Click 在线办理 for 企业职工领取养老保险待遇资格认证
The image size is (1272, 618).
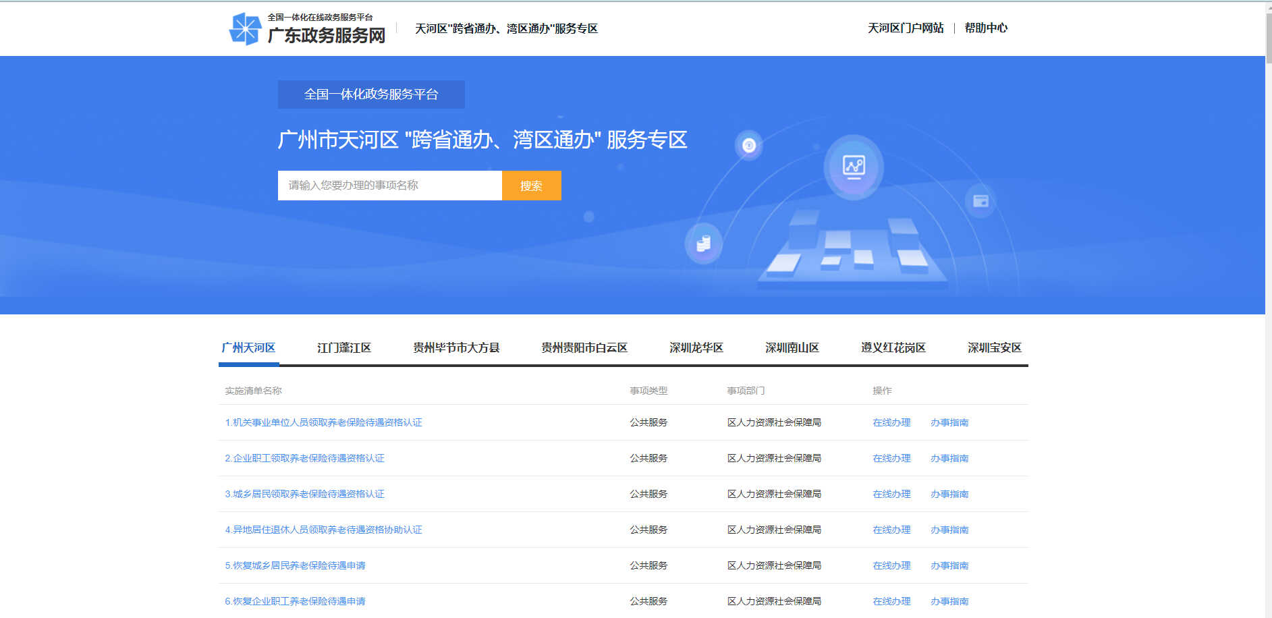click(891, 458)
